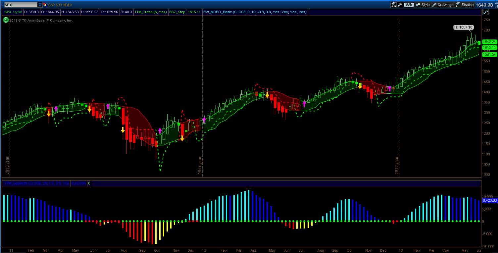Click the flask study-sharing icon left of wrench
The height and width of the screenshot is (253, 498).
click(x=394, y=5)
